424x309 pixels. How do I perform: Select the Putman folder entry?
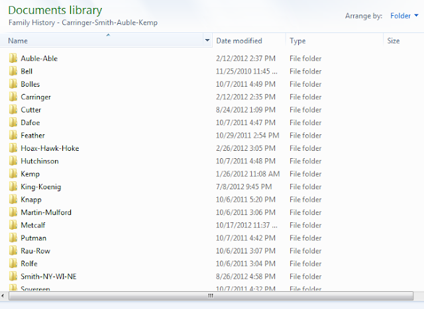[33, 238]
